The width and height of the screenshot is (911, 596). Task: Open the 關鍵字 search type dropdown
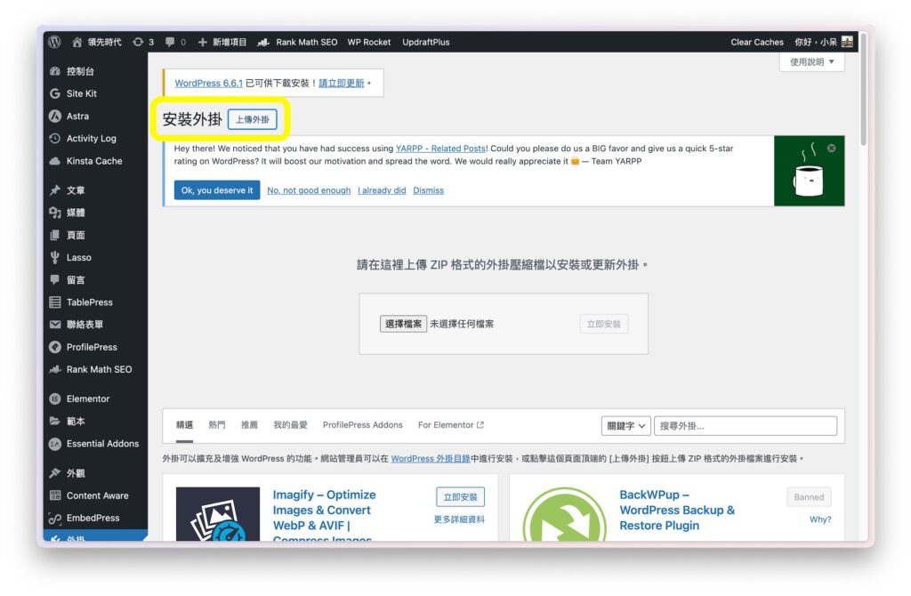pyautogui.click(x=625, y=426)
